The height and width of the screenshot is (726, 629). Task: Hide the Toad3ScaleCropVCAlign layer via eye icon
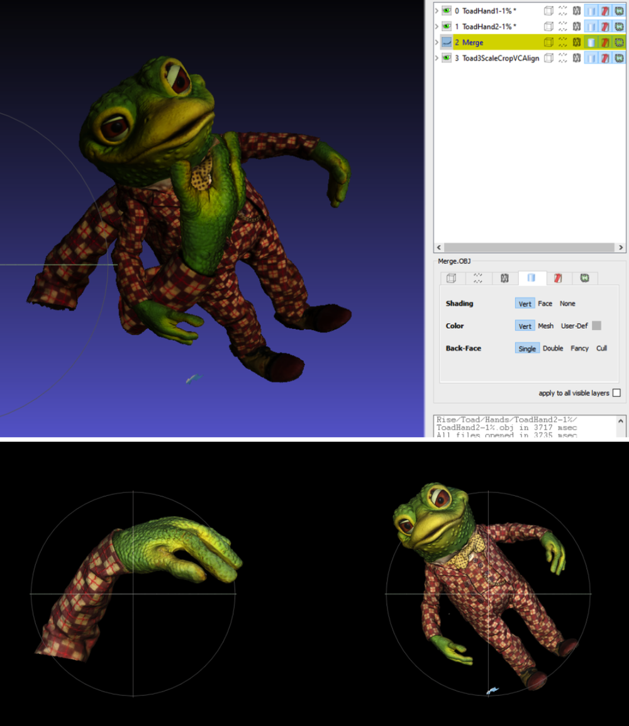447,58
